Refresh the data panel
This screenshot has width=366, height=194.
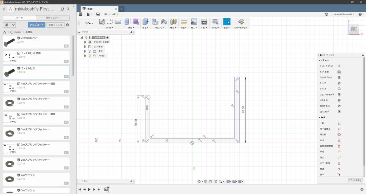(x=62, y=9)
